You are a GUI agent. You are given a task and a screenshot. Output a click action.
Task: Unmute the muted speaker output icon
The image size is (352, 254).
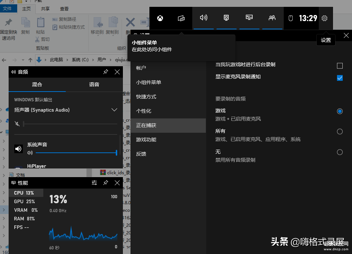[x=17, y=124]
